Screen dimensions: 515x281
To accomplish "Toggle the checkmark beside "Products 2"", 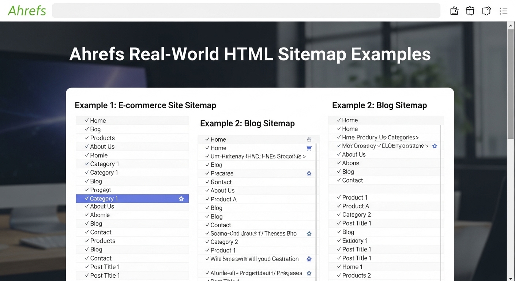I will pos(339,276).
